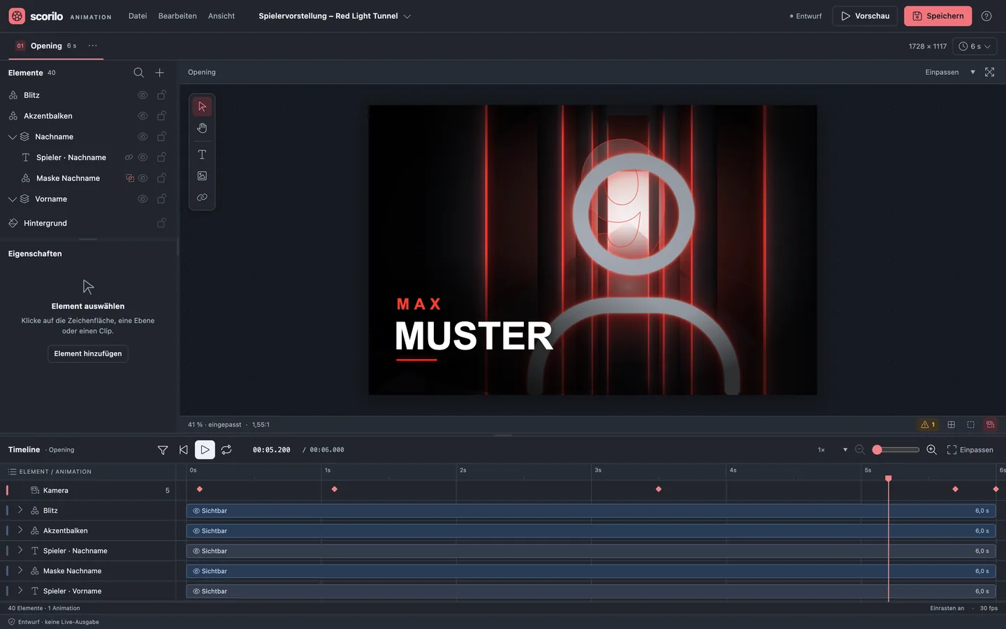The width and height of the screenshot is (1006, 629).
Task: Expand canvas to fullscreen icon
Action: (989, 72)
